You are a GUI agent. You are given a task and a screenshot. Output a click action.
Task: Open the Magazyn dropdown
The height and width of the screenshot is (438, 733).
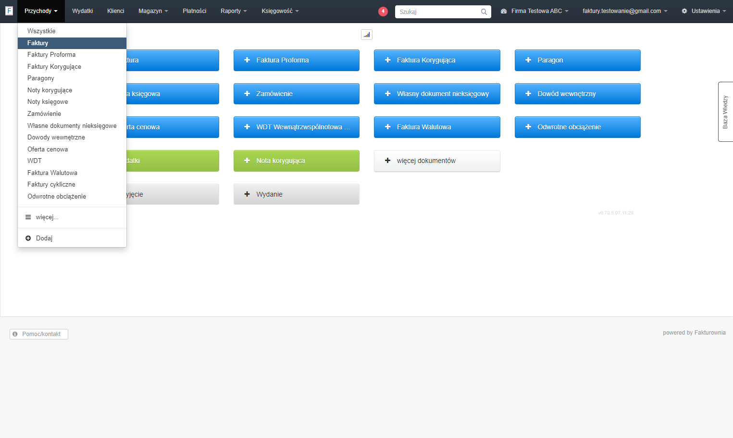(x=153, y=11)
